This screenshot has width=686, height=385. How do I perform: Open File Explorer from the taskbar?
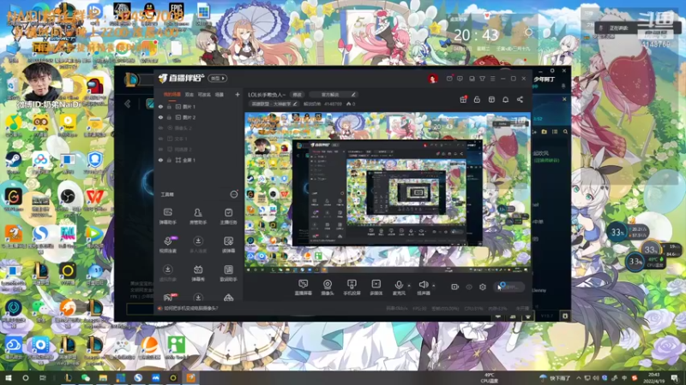pyautogui.click(x=103, y=377)
